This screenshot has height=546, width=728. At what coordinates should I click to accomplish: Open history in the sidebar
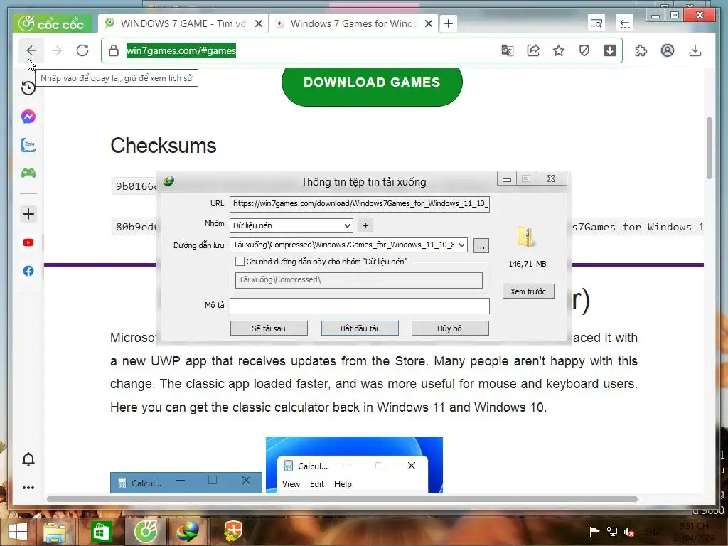[x=28, y=87]
